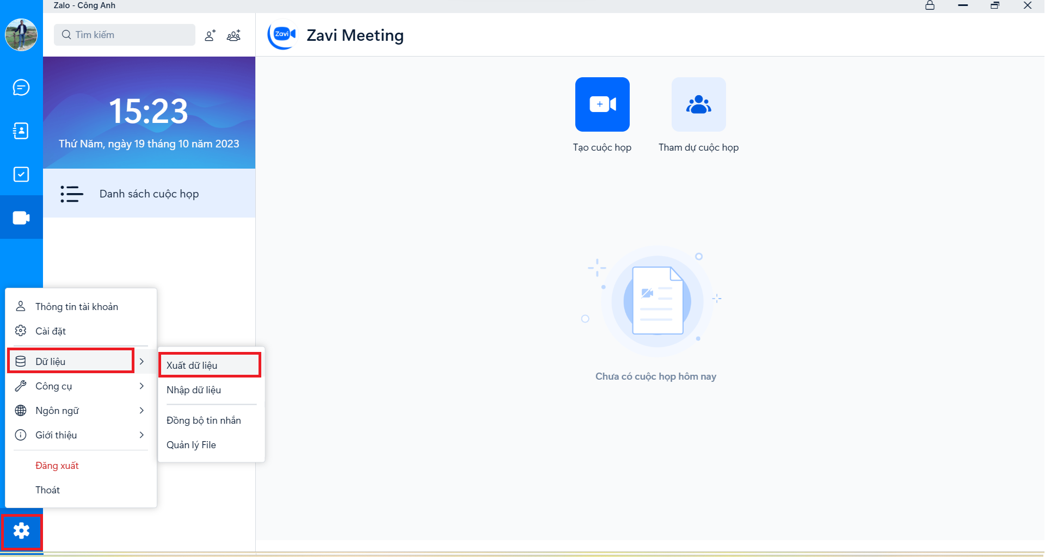This screenshot has height=557, width=1045.
Task: Select Nhập dữ liệu in submenu
Action: (211, 390)
